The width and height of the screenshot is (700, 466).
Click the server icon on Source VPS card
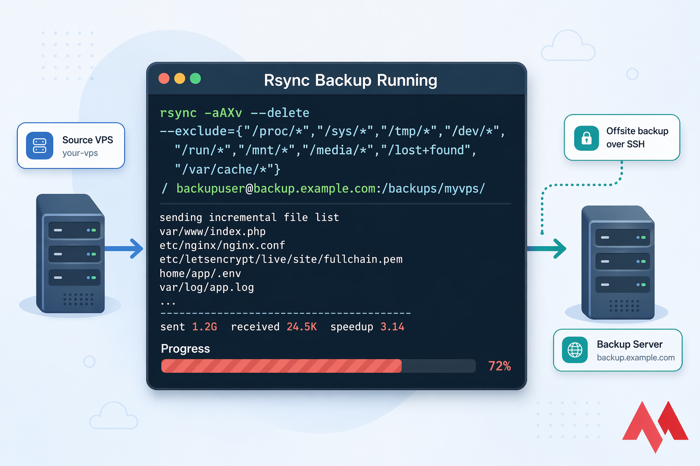point(39,146)
